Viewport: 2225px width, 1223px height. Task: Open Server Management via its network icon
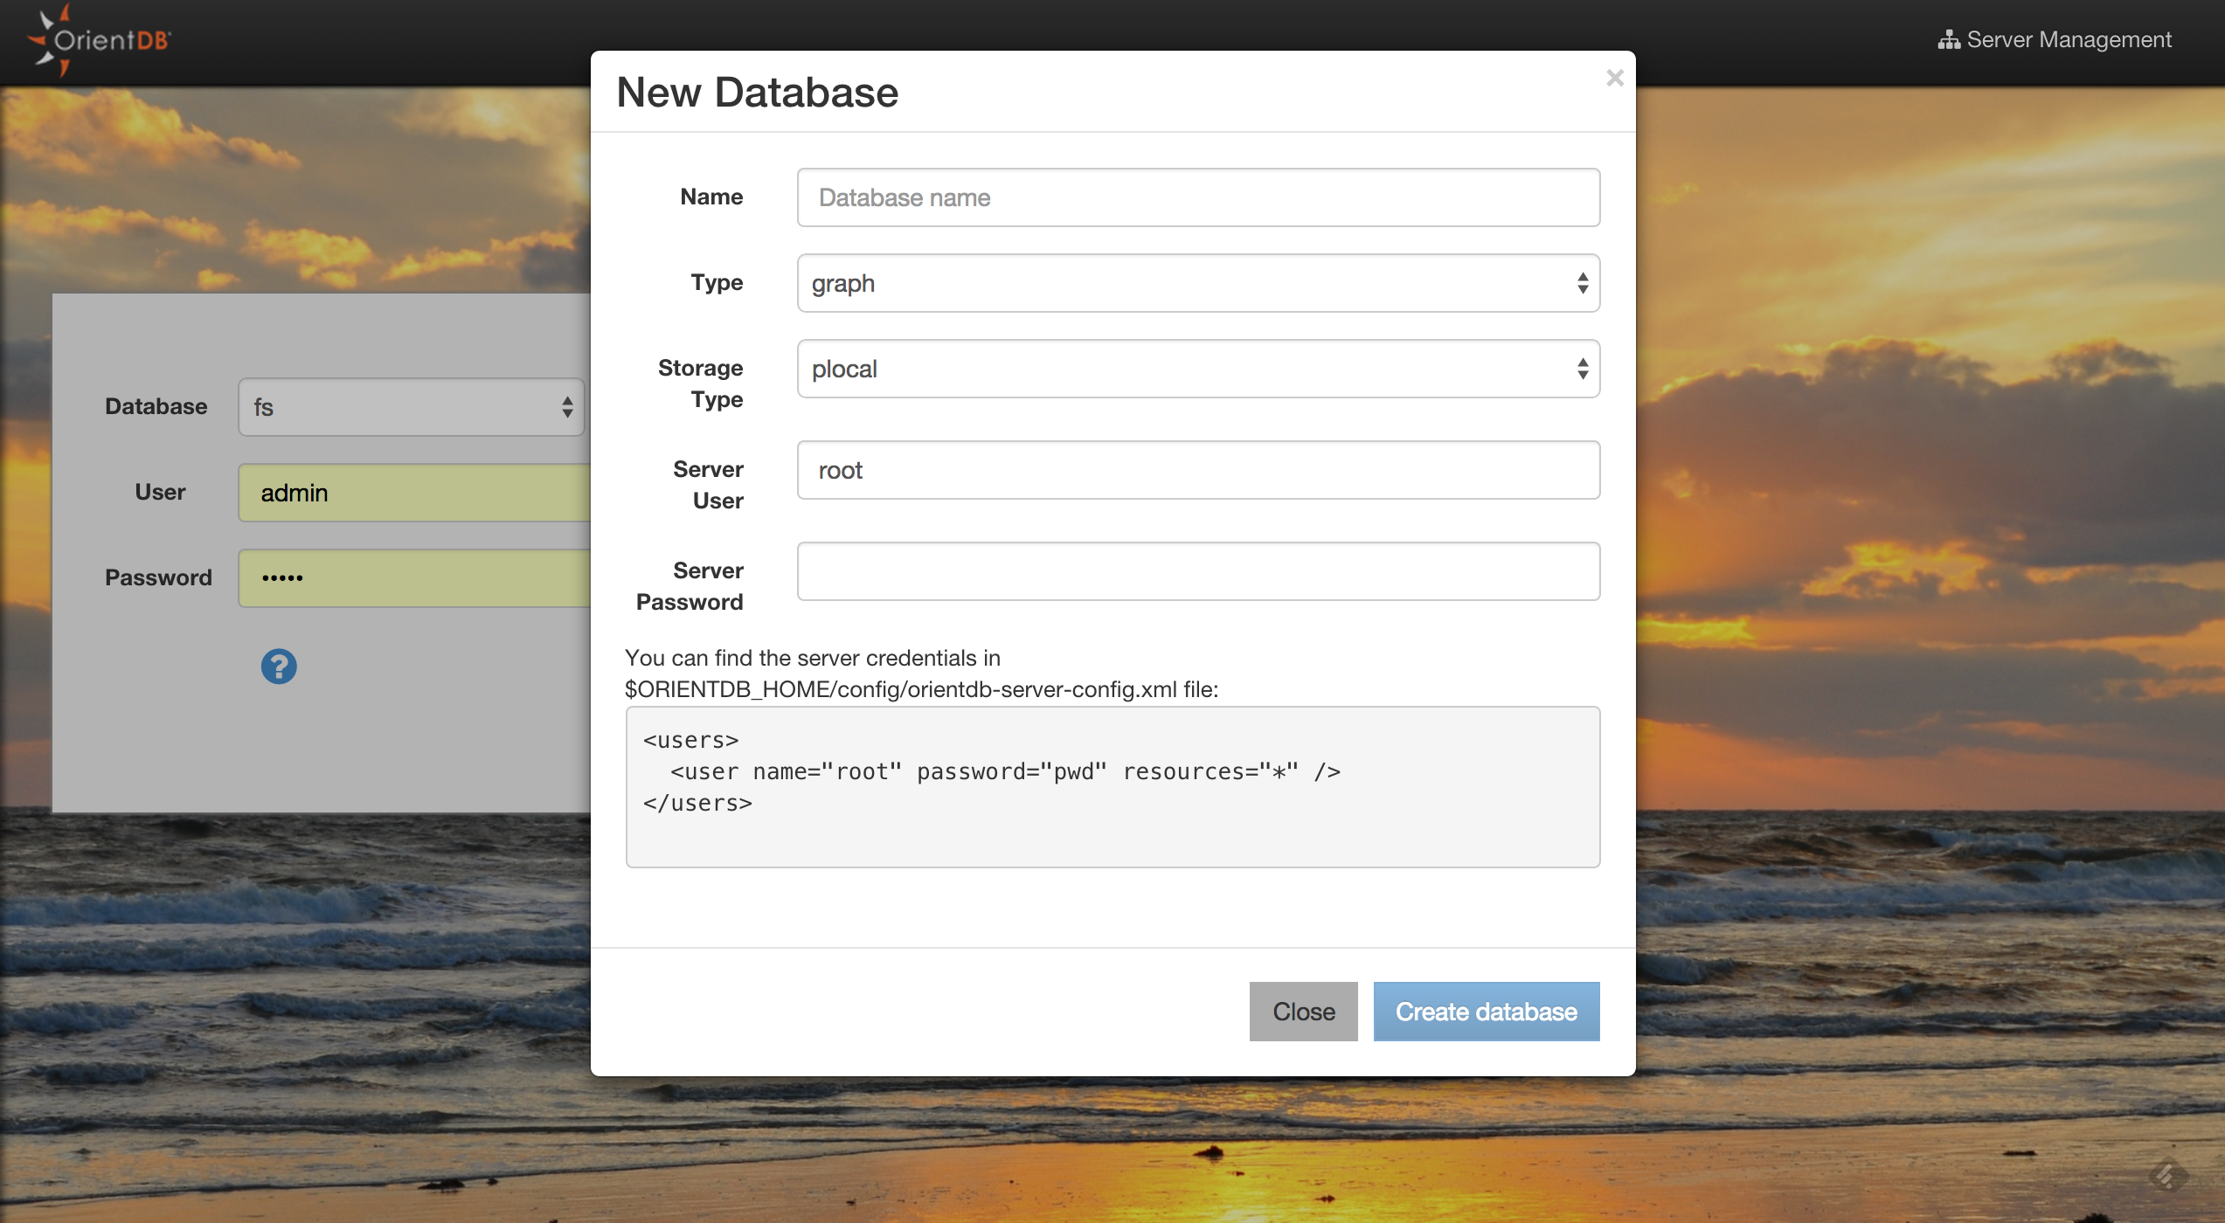(x=1949, y=39)
